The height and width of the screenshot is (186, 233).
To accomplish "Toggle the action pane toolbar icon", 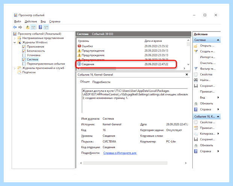I will 46,27.
